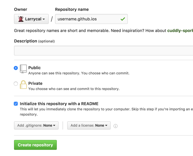Viewport: 193px width, 156px height.
Task: Select the Private radio button
Action: pos(16,84)
